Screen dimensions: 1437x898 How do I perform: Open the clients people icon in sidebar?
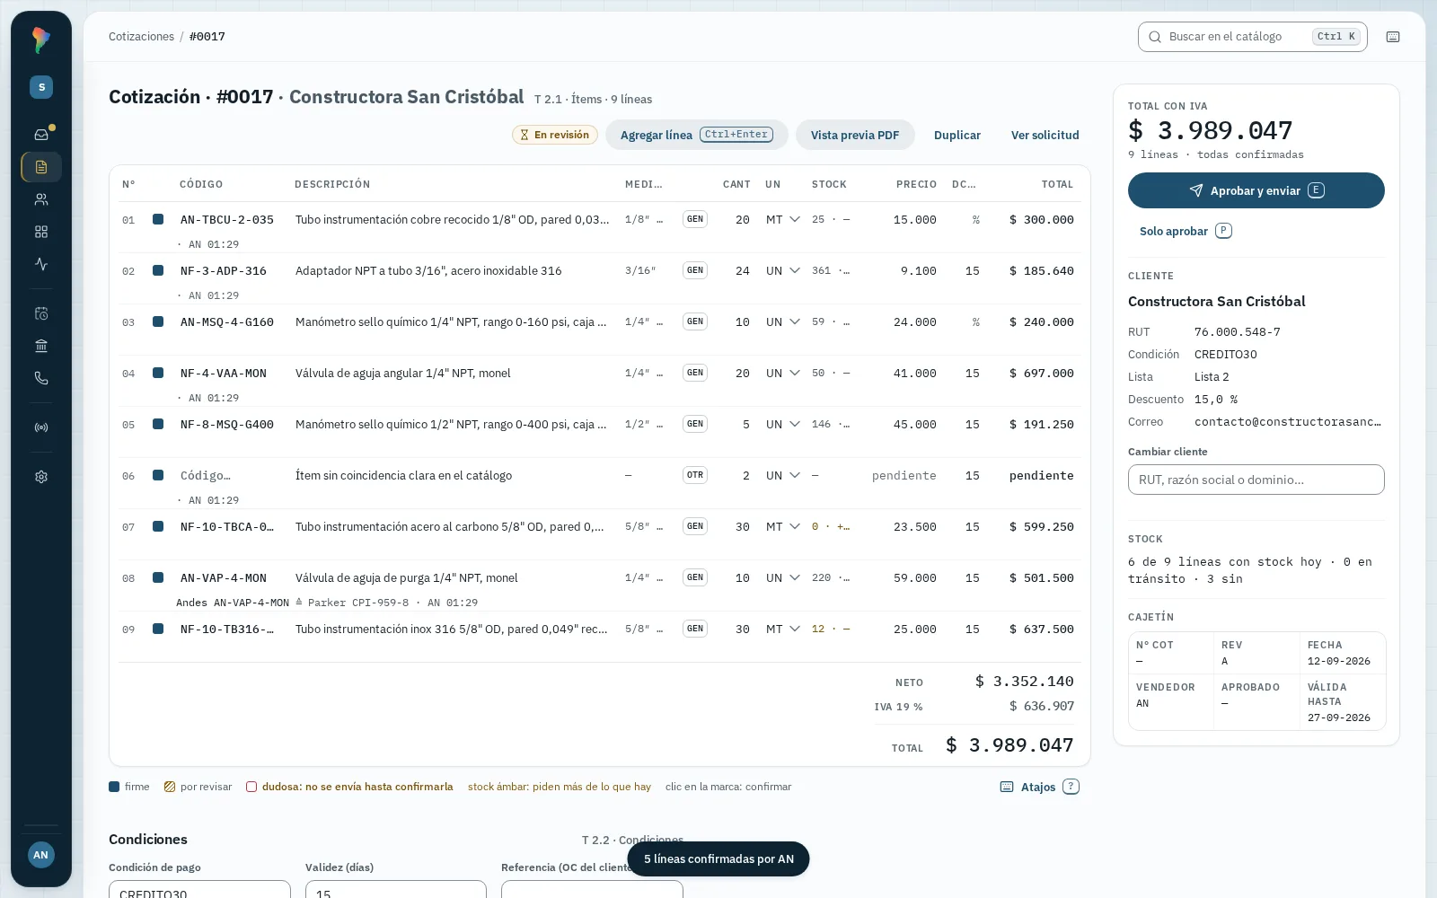pyautogui.click(x=41, y=199)
